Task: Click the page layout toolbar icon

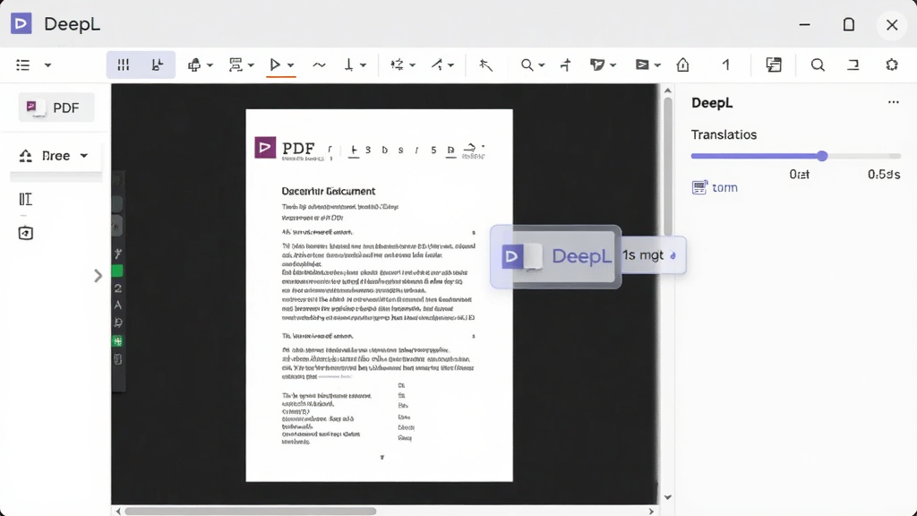Action: tap(236, 64)
